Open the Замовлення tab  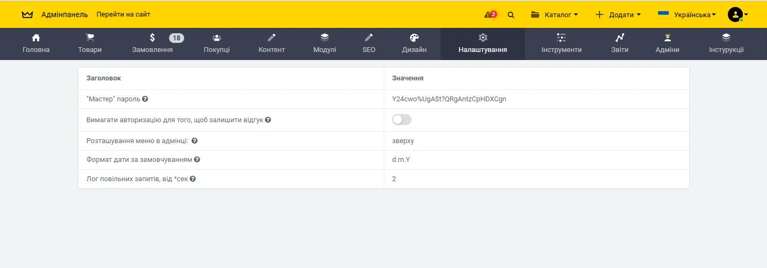click(x=152, y=44)
